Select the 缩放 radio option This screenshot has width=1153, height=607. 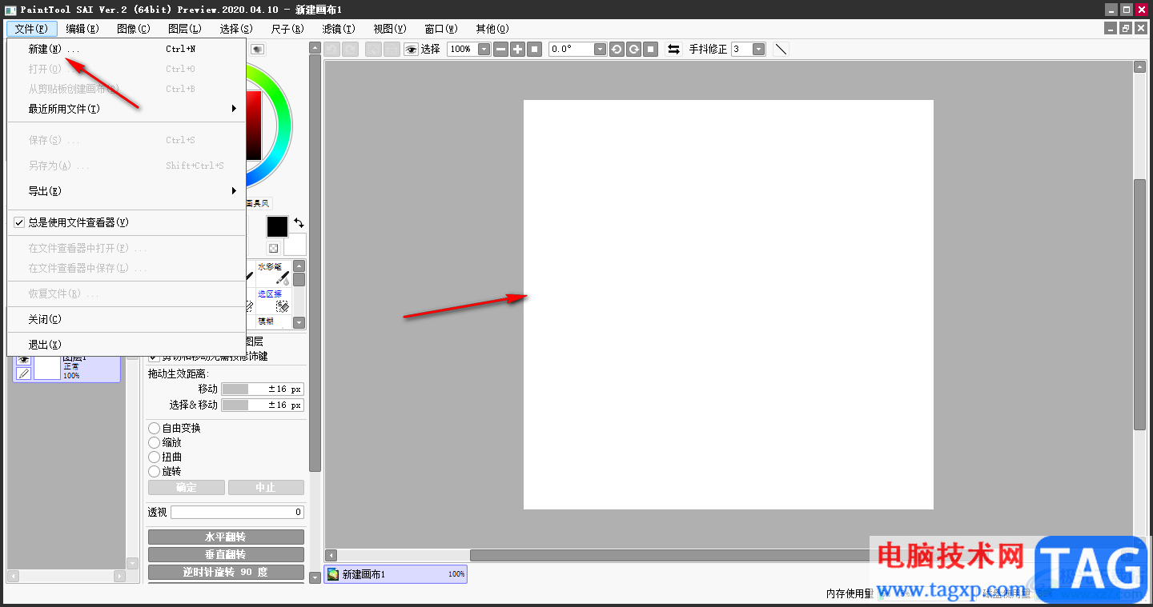pyautogui.click(x=154, y=442)
